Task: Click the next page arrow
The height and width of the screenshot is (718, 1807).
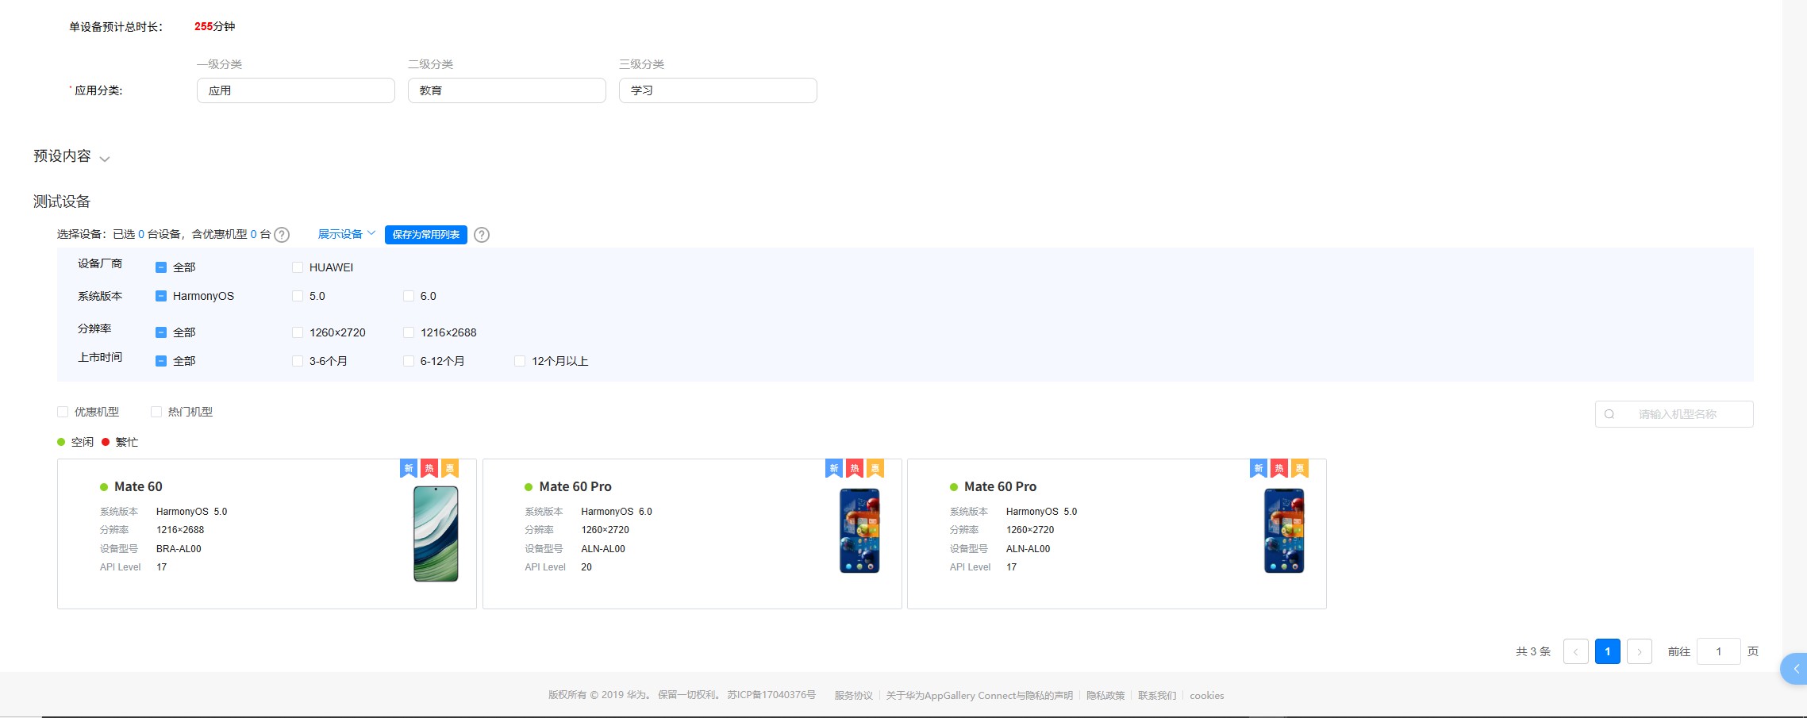Action: [x=1639, y=651]
